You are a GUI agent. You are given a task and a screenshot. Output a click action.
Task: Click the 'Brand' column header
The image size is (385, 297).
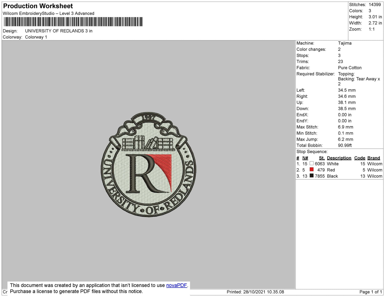click(374, 158)
